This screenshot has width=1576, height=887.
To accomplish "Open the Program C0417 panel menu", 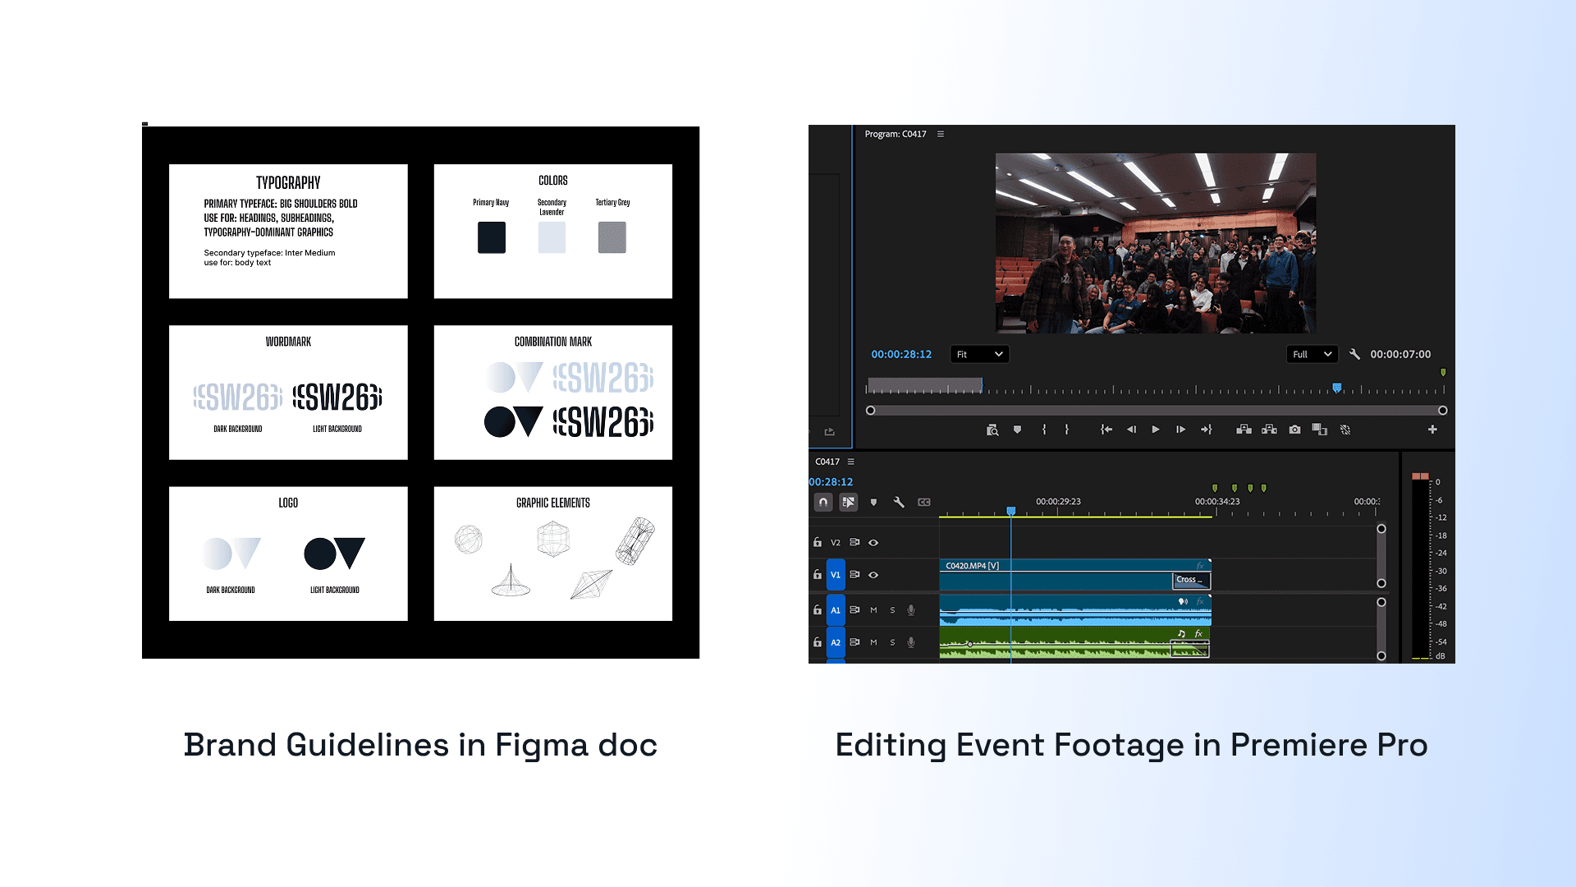I will click(941, 134).
